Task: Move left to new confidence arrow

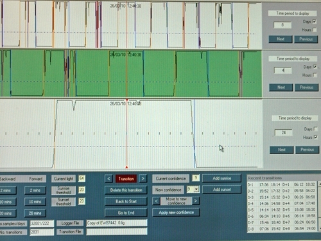Action: coord(157,201)
